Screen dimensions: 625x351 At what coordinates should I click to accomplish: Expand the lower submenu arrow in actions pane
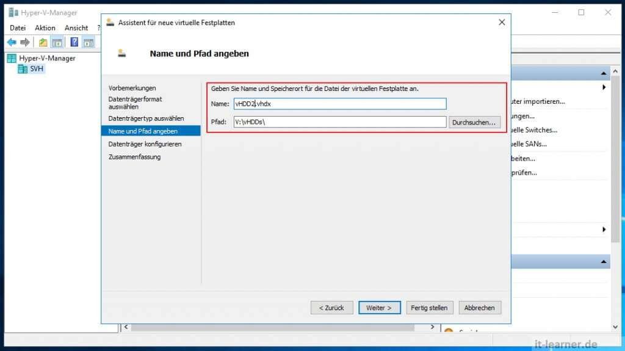(x=604, y=230)
